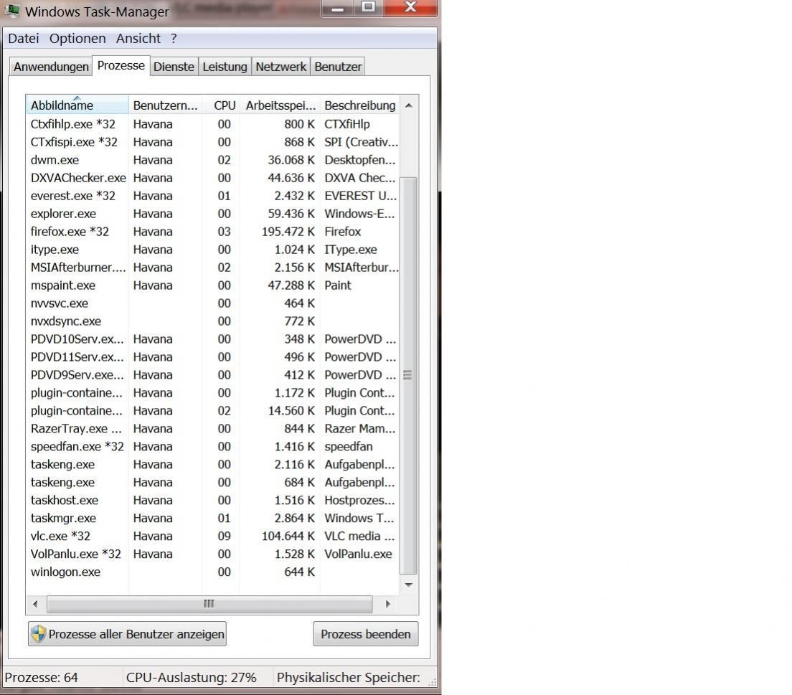
Task: Select the explorer.exe process
Action: [212, 214]
